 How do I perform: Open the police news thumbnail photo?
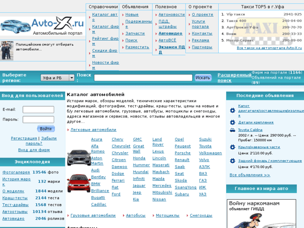(7, 51)
